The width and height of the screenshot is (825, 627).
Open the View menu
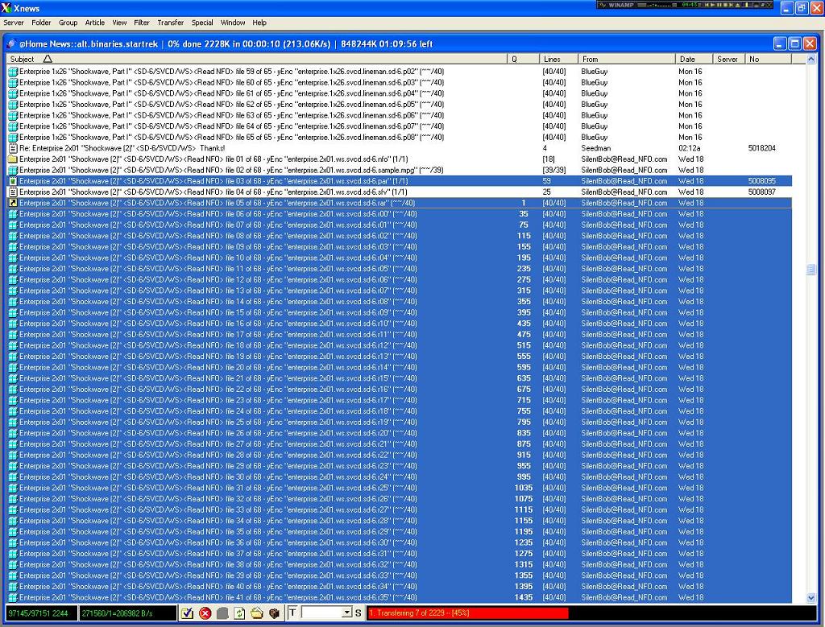pos(119,23)
